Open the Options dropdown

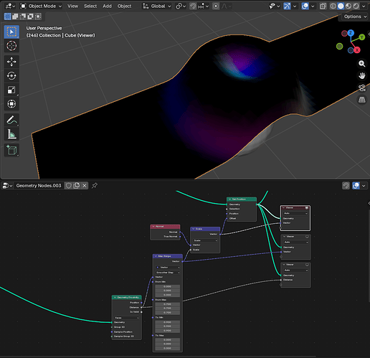pyautogui.click(x=355, y=17)
